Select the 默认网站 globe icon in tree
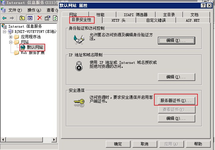 (23, 47)
